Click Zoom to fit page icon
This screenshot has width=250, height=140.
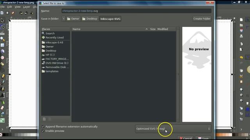241,100
